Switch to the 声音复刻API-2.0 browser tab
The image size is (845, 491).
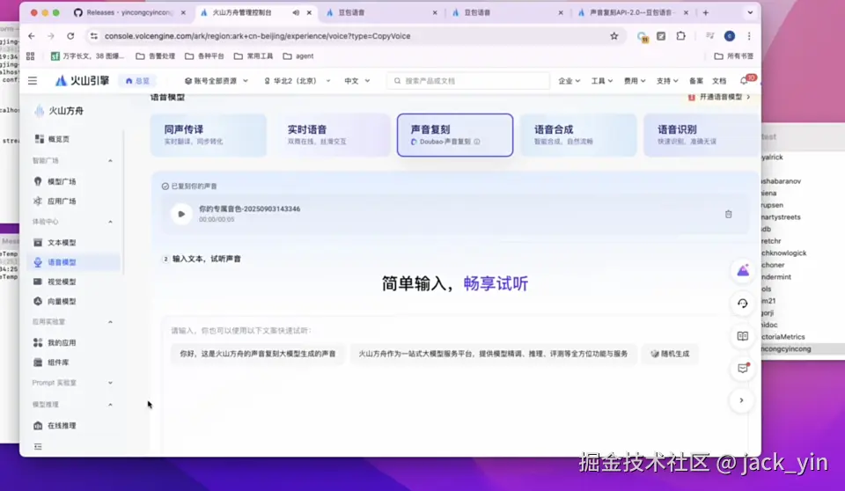click(x=634, y=12)
